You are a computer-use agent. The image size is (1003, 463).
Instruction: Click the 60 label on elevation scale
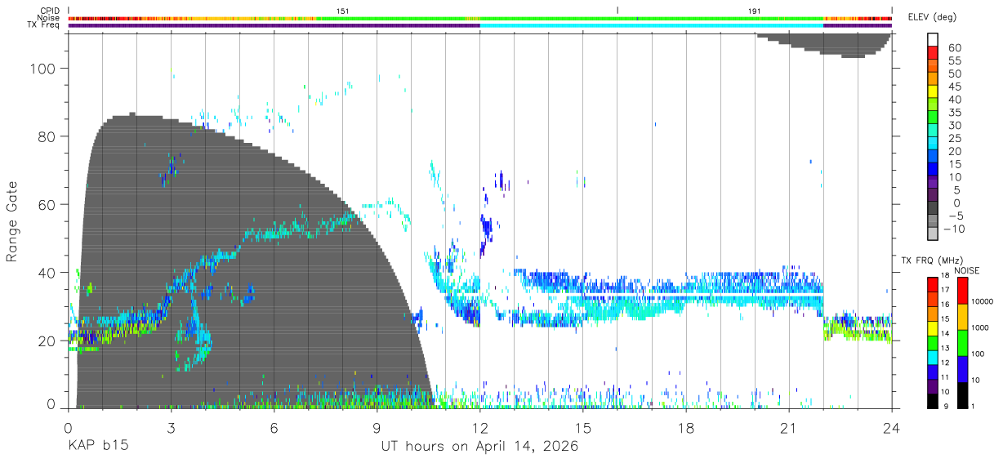pos(955,47)
